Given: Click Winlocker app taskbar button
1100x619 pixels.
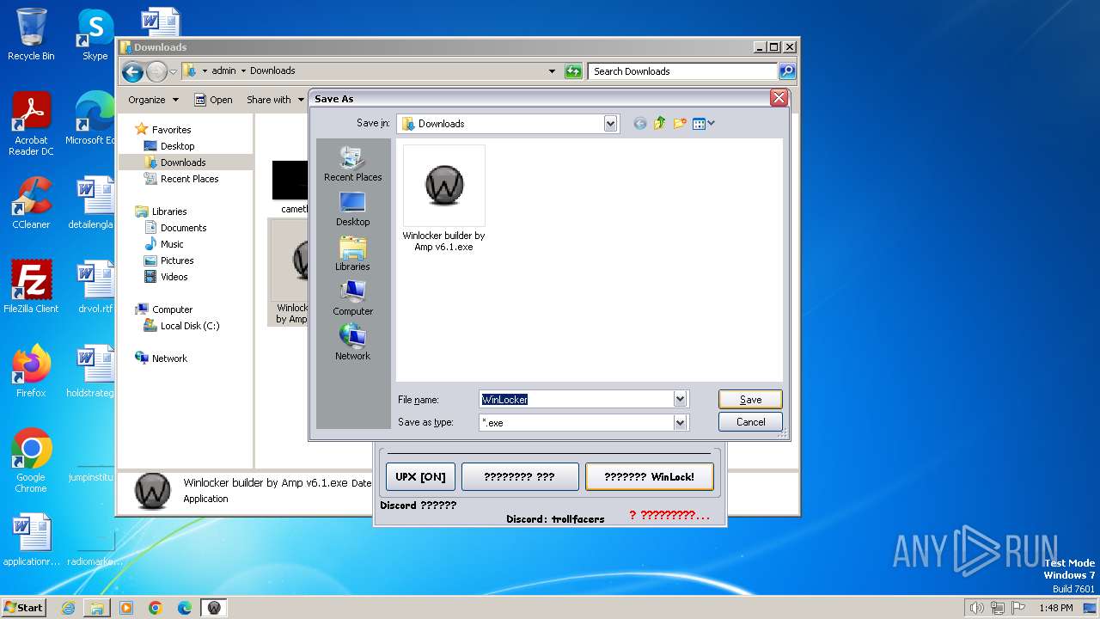Looking at the screenshot, I should pos(214,608).
